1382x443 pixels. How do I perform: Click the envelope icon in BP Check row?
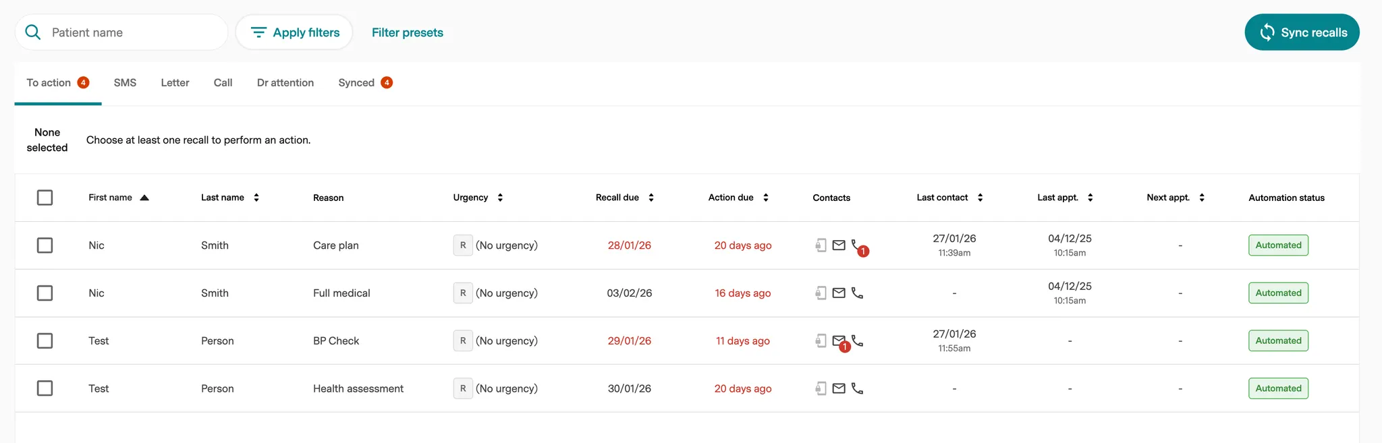click(839, 341)
